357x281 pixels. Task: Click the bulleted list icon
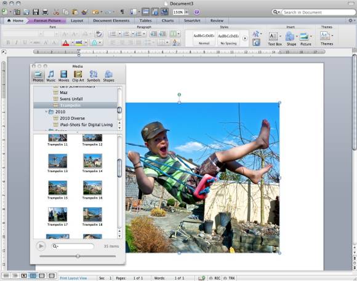tap(113, 34)
